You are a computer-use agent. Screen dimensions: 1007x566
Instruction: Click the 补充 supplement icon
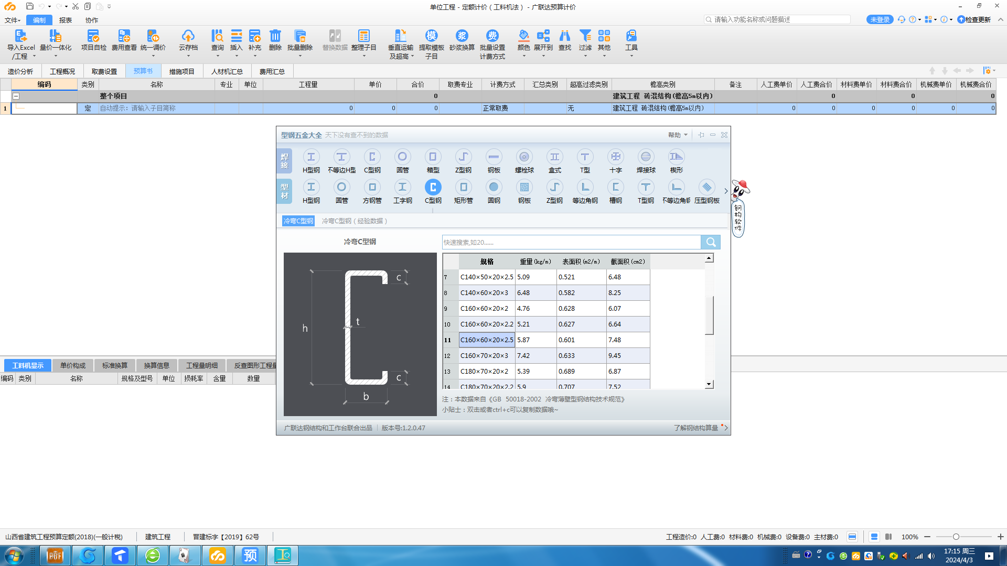pyautogui.click(x=254, y=36)
